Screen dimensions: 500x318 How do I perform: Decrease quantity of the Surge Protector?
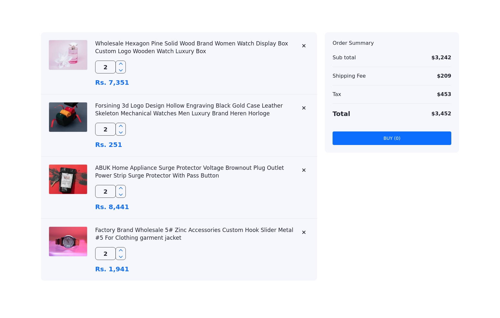(x=121, y=195)
